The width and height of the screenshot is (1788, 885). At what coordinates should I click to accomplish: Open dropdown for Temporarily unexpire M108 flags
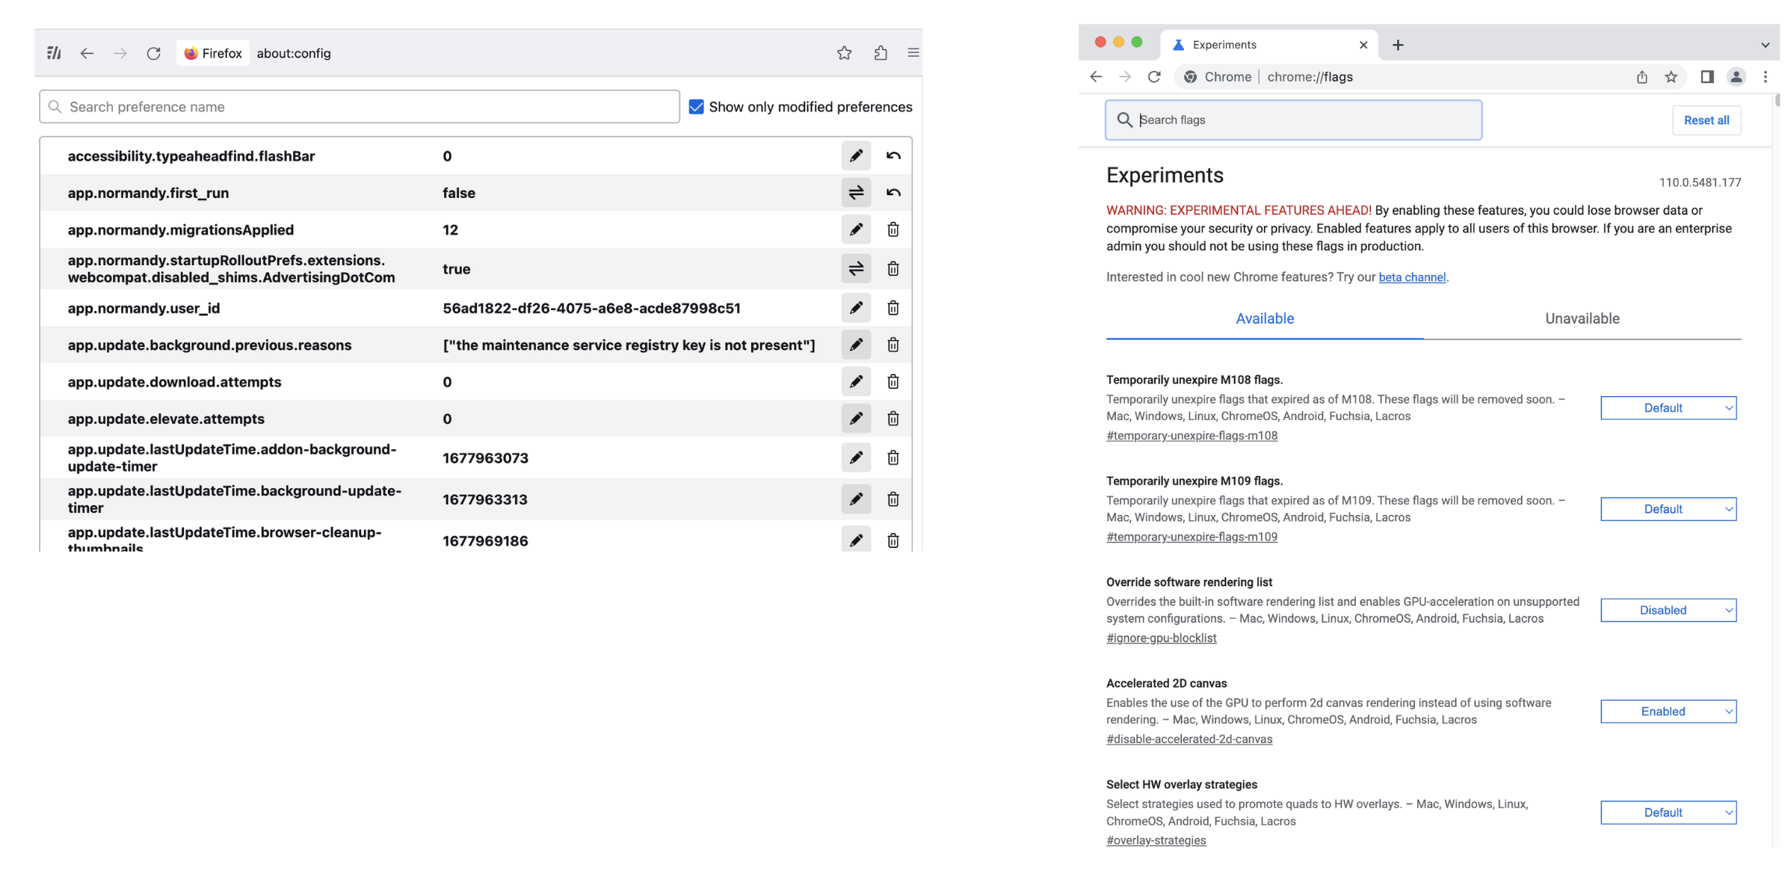pos(1668,408)
